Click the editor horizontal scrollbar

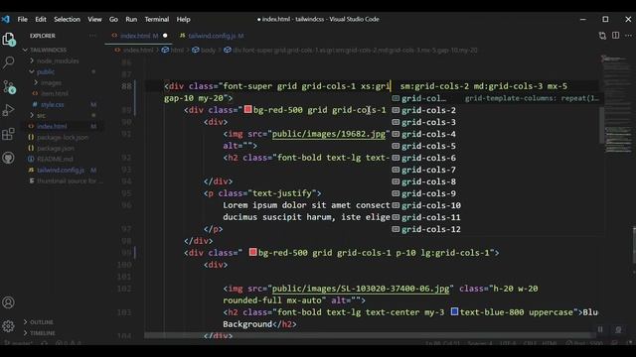369,335
